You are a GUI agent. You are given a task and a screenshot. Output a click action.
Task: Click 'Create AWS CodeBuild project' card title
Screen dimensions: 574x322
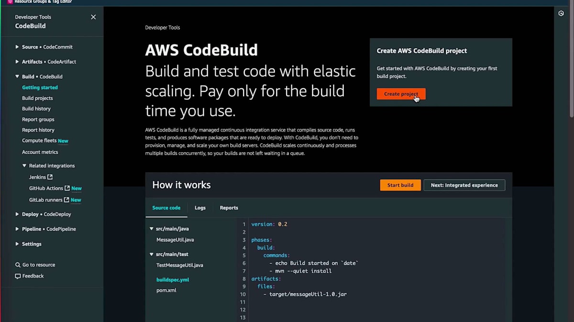[x=422, y=51]
